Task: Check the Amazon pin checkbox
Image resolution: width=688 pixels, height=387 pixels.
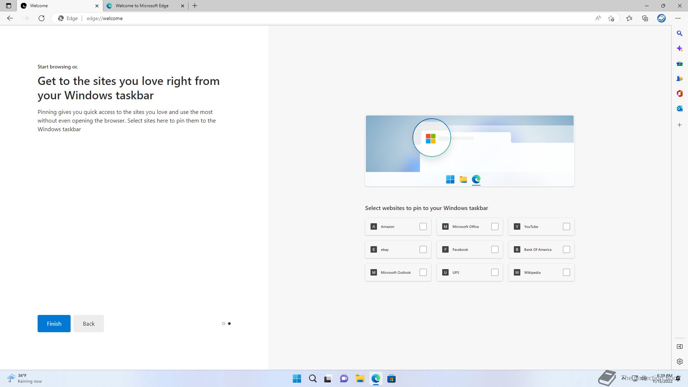Action: [423, 226]
